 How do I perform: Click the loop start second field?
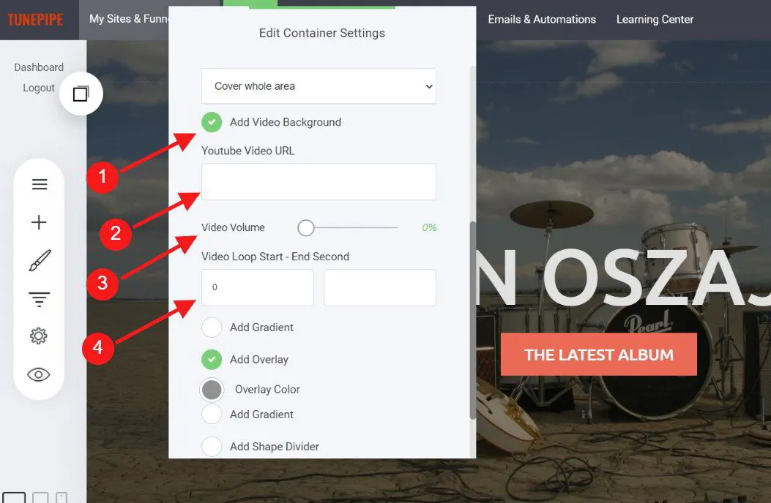click(x=258, y=287)
